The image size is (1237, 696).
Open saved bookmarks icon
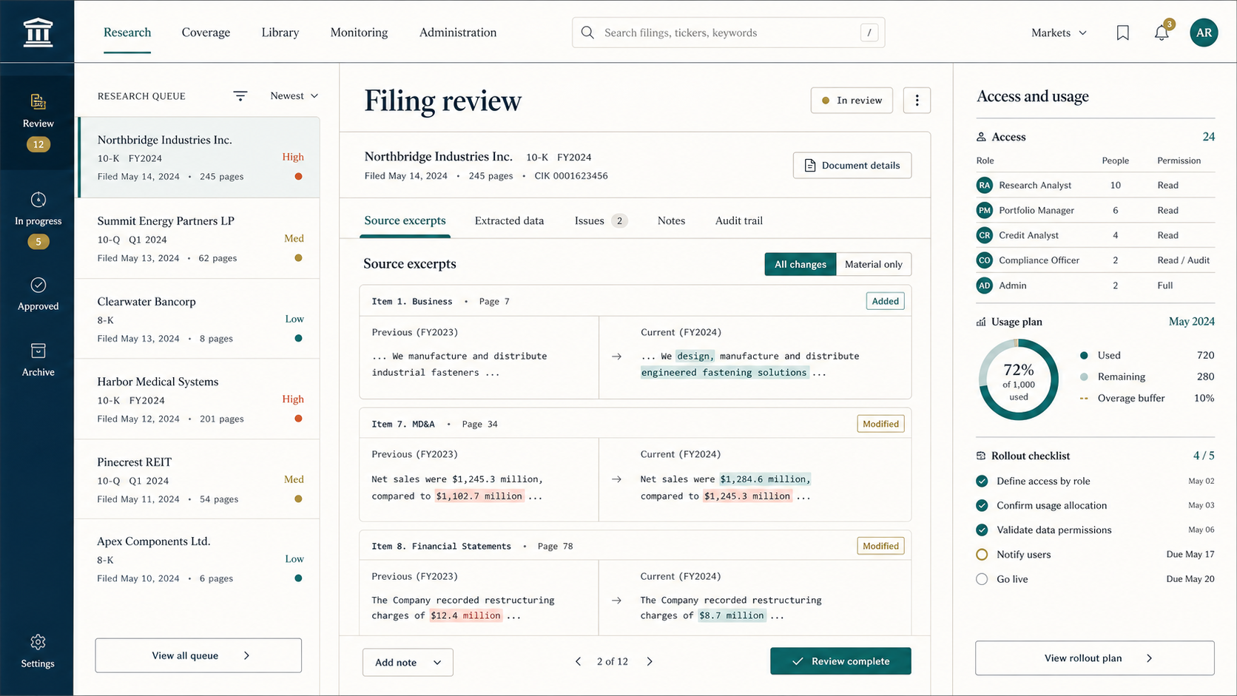[x=1122, y=33]
